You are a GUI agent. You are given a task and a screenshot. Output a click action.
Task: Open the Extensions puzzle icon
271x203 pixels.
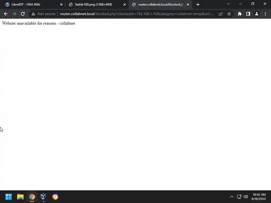pos(240,14)
